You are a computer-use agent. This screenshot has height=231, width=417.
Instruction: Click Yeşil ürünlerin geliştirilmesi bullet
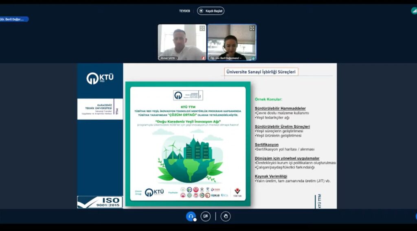click(x=278, y=136)
